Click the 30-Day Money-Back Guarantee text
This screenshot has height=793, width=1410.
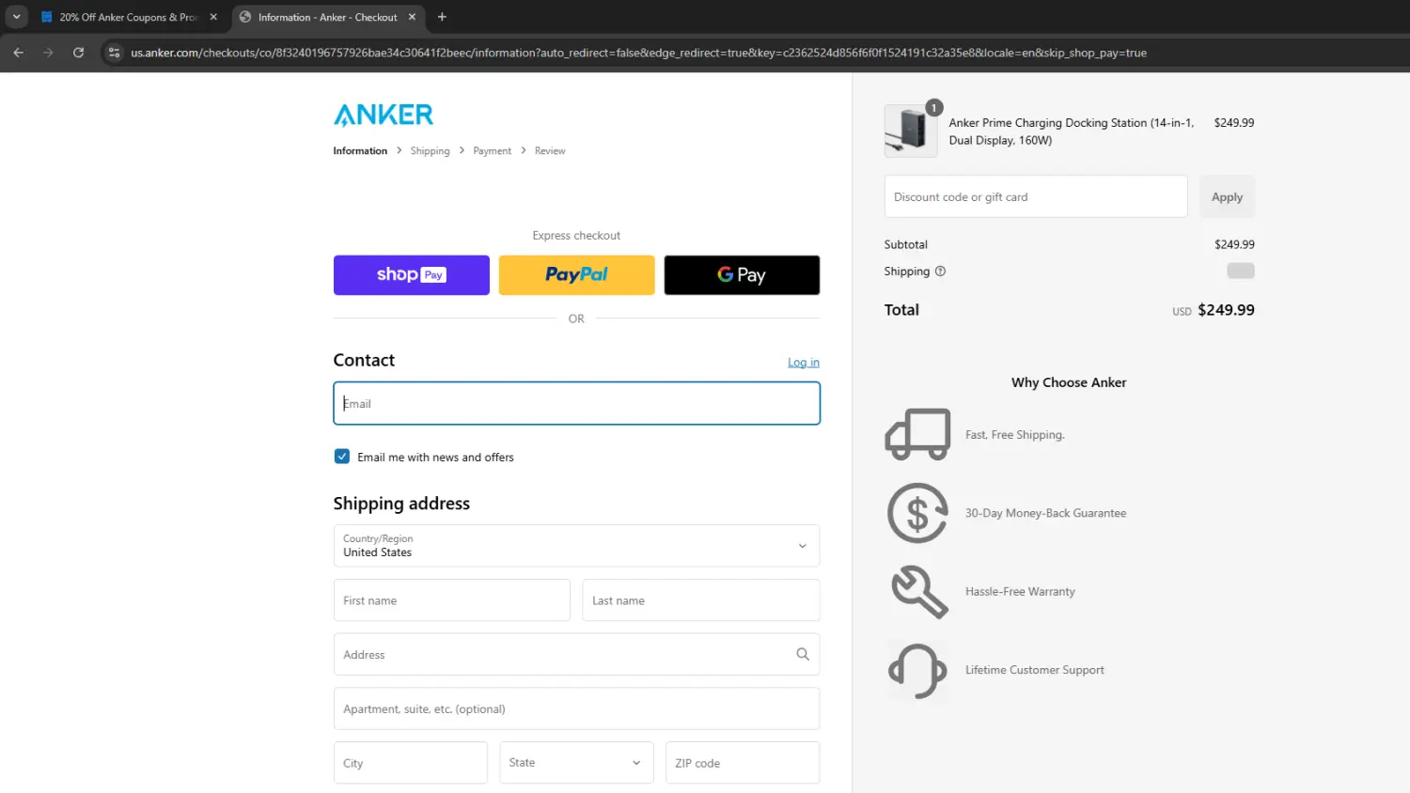coord(1045,513)
